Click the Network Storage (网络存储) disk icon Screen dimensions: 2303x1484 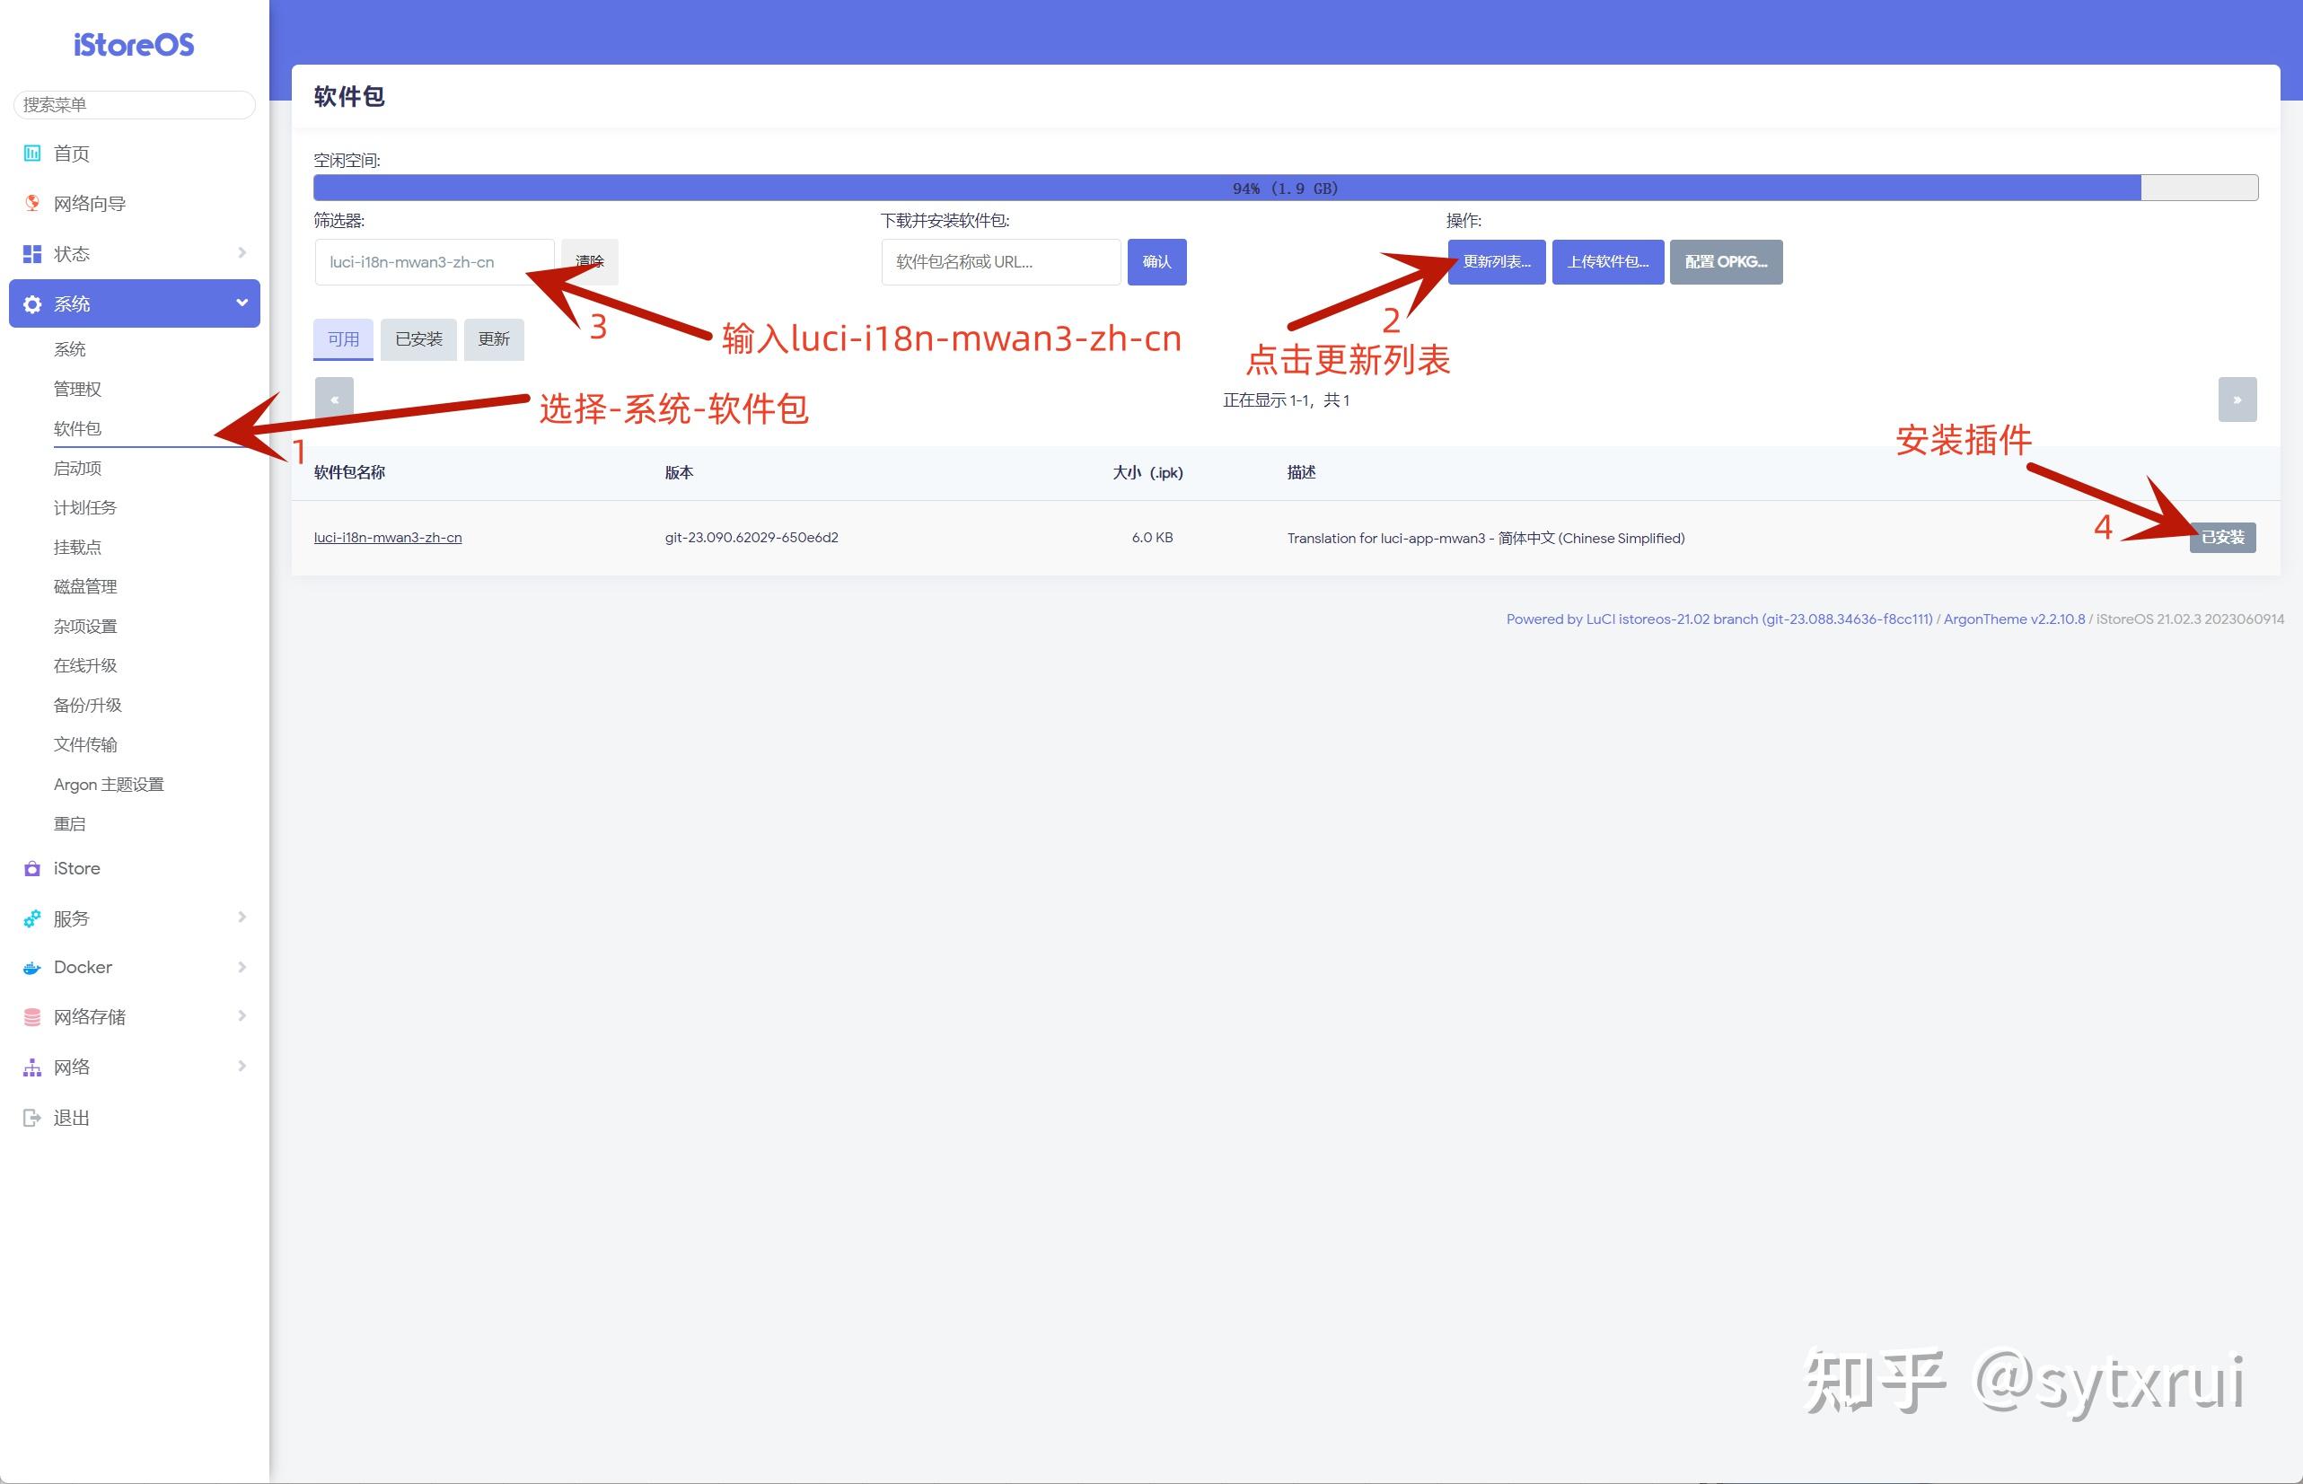31,1016
